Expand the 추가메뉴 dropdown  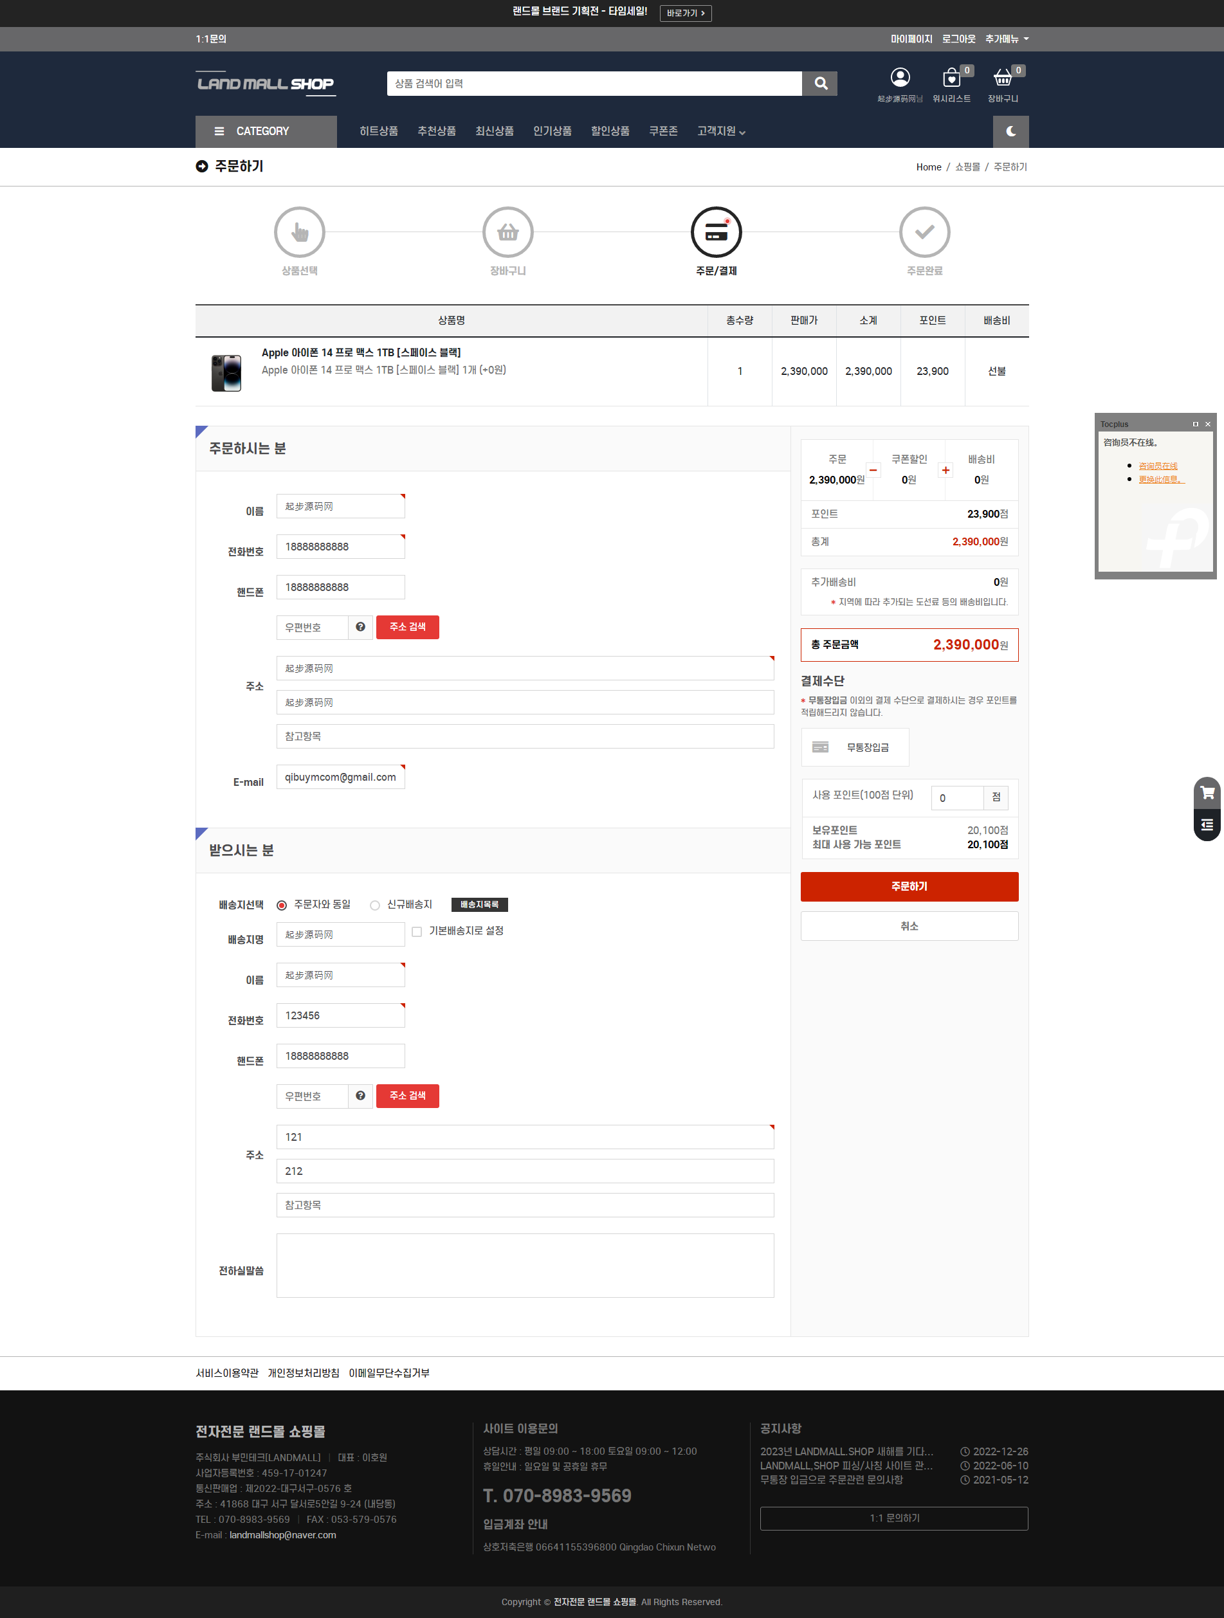coord(1007,39)
